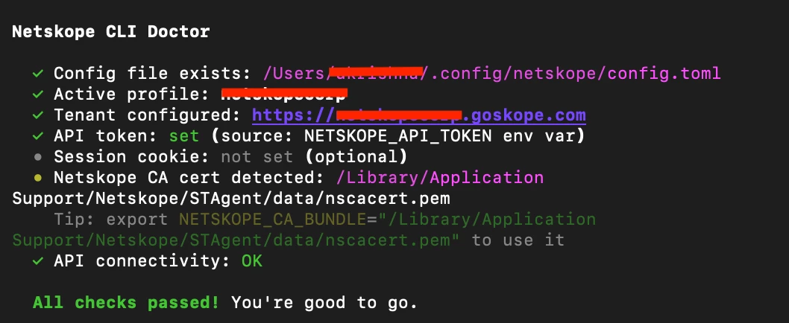Click the "You're good to go." text
The image size is (789, 323).
[x=324, y=303]
